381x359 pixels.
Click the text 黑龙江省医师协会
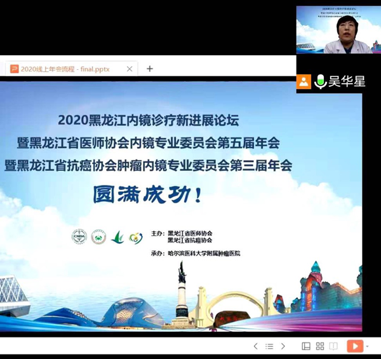190,234
